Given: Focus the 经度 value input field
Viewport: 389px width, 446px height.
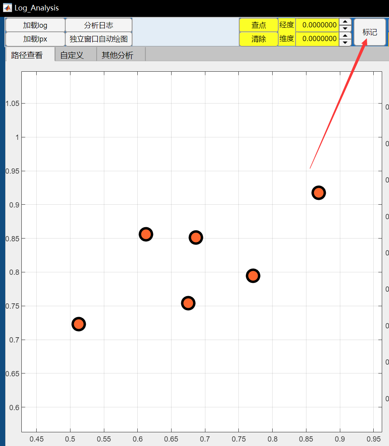Looking at the screenshot, I should click(317, 25).
